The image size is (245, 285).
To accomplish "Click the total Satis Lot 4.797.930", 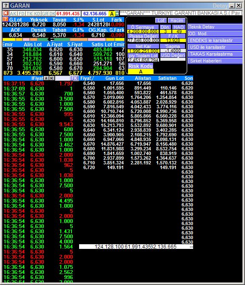I will pyautogui.click(x=100, y=73).
